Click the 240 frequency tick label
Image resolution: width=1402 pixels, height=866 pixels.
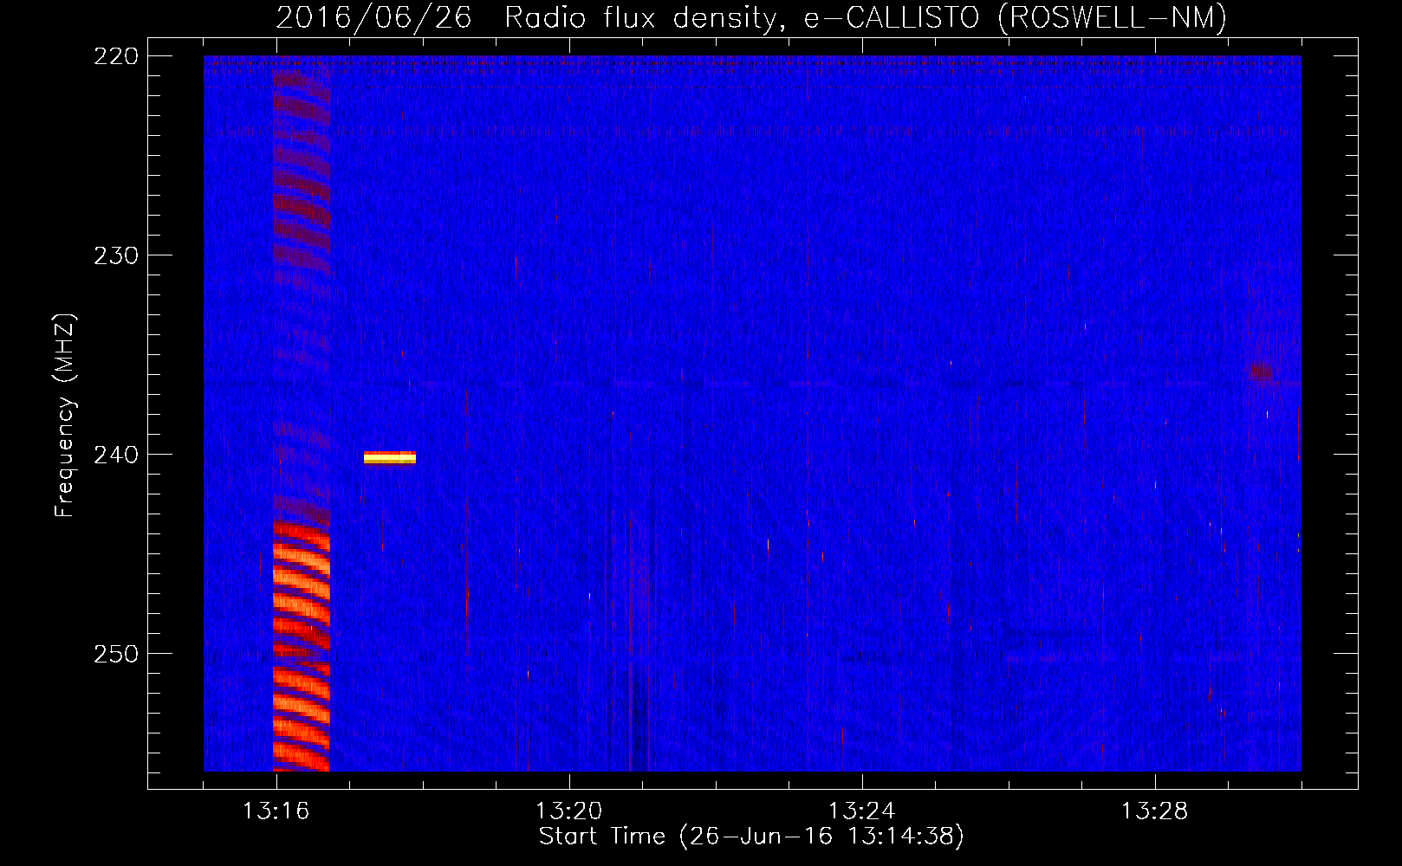point(116,455)
